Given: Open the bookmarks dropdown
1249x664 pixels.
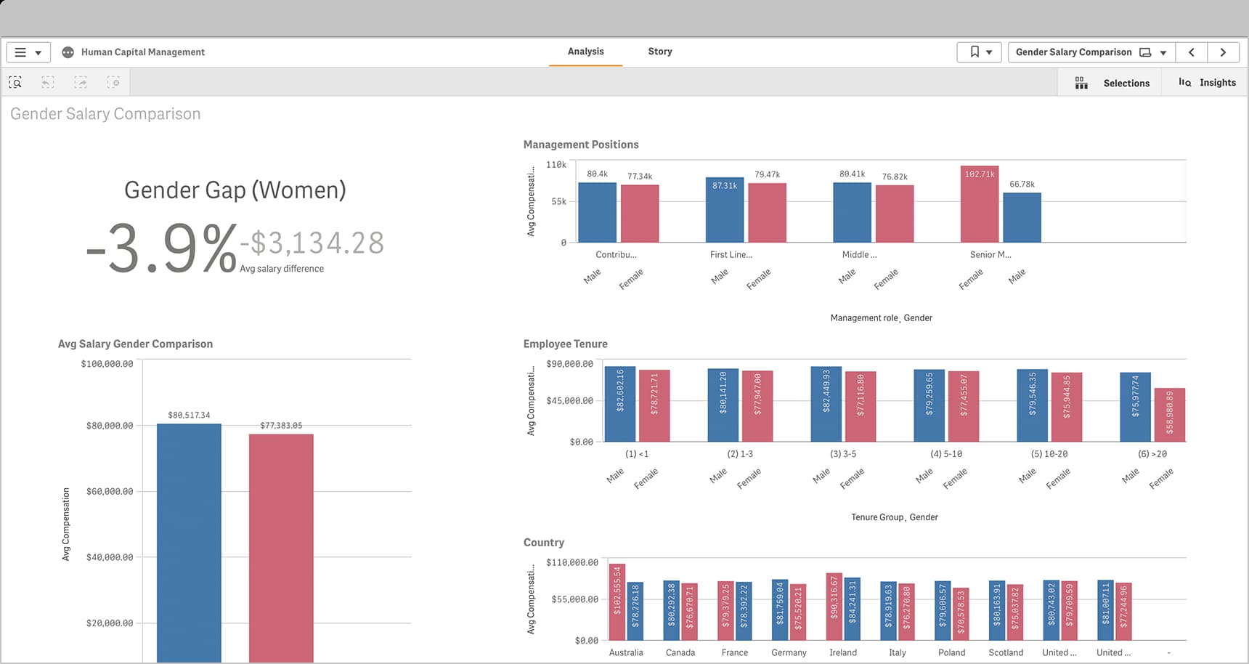Looking at the screenshot, I should tap(989, 52).
